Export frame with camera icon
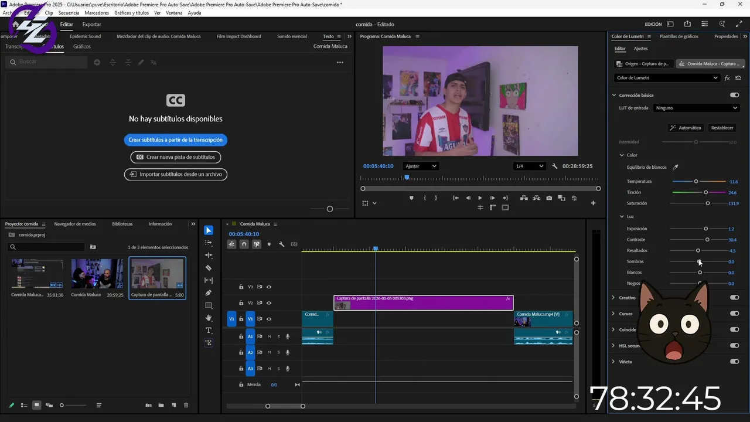This screenshot has width=750, height=422. [x=549, y=198]
